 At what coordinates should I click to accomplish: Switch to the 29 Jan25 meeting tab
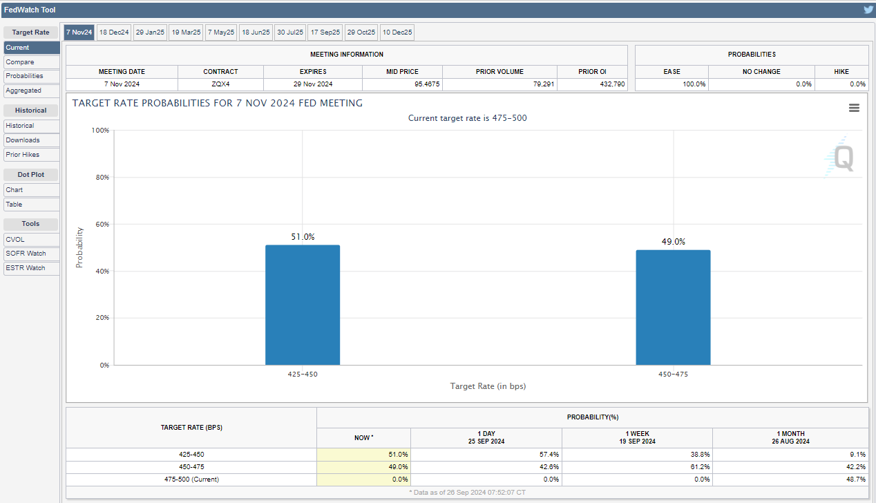[150, 32]
